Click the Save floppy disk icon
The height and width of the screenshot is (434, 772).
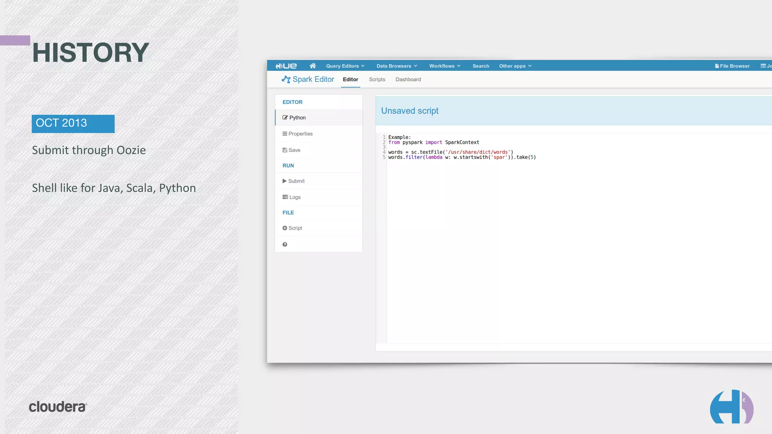(x=285, y=150)
